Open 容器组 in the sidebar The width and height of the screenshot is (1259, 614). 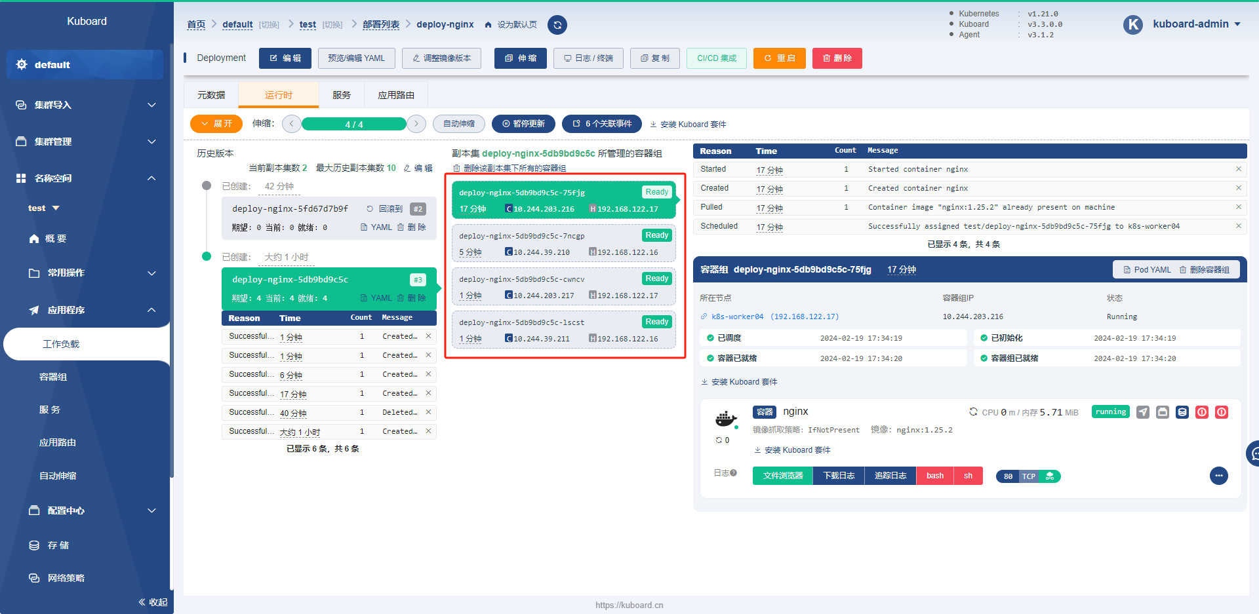54,377
